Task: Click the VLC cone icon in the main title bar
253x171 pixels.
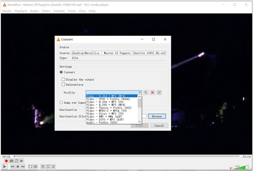Action: tap(5, 5)
